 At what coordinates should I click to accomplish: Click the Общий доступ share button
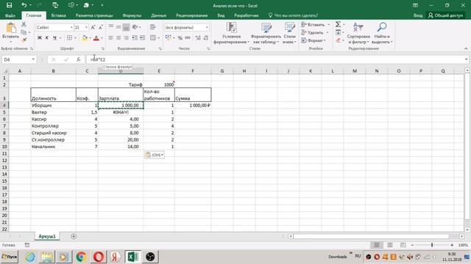[445, 15]
